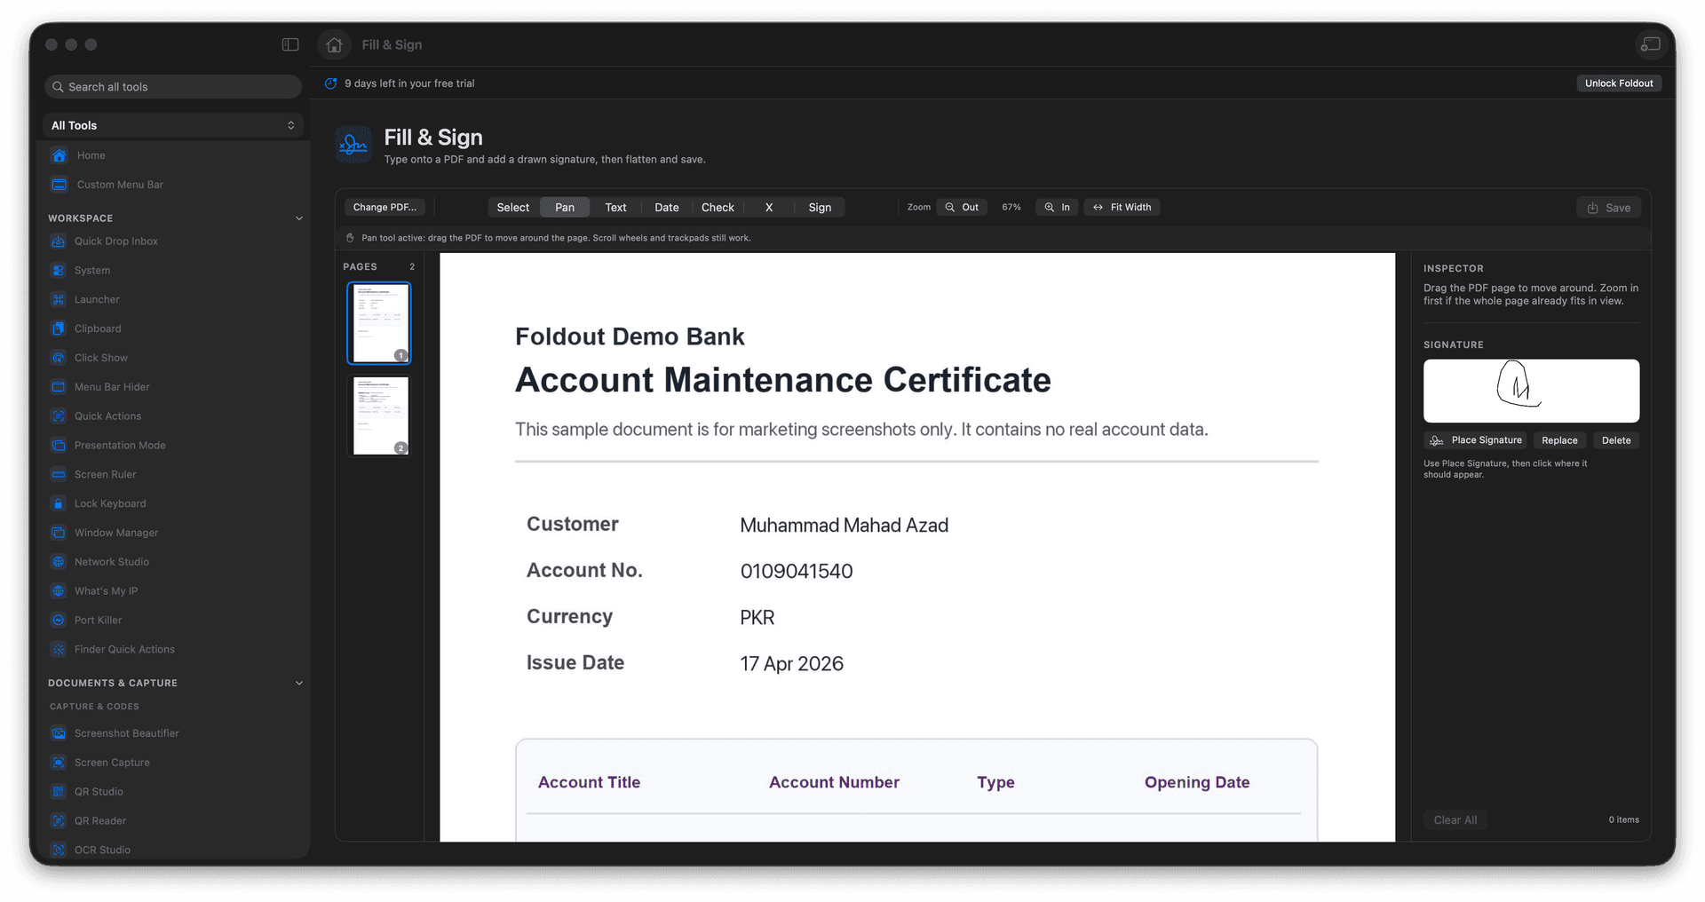Zoom Out of the PDF
The width and height of the screenshot is (1705, 902).
coord(962,208)
